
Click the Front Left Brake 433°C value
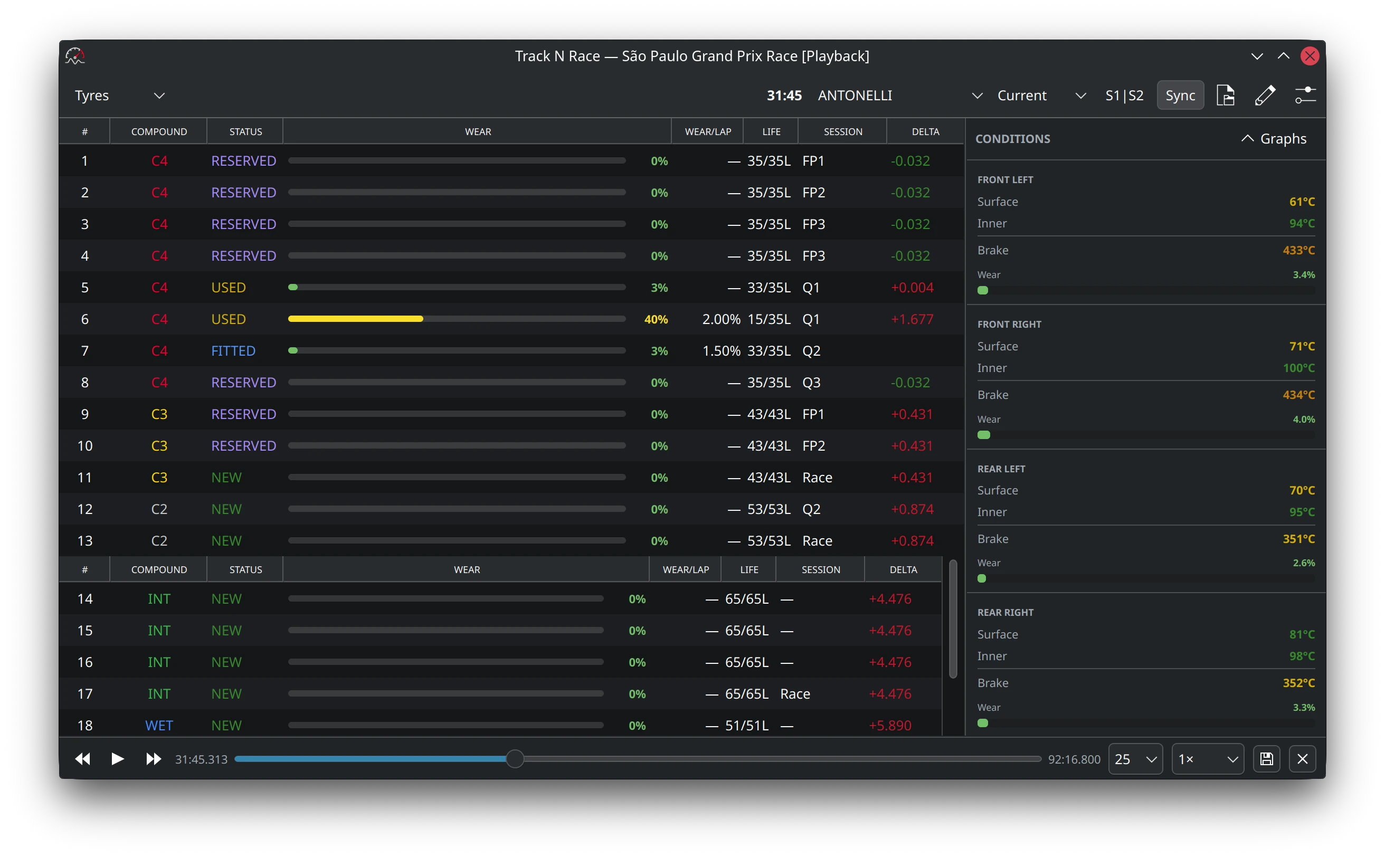pos(1298,250)
